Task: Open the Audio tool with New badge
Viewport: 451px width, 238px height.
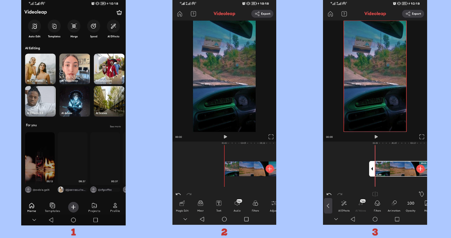Action: (x=237, y=206)
